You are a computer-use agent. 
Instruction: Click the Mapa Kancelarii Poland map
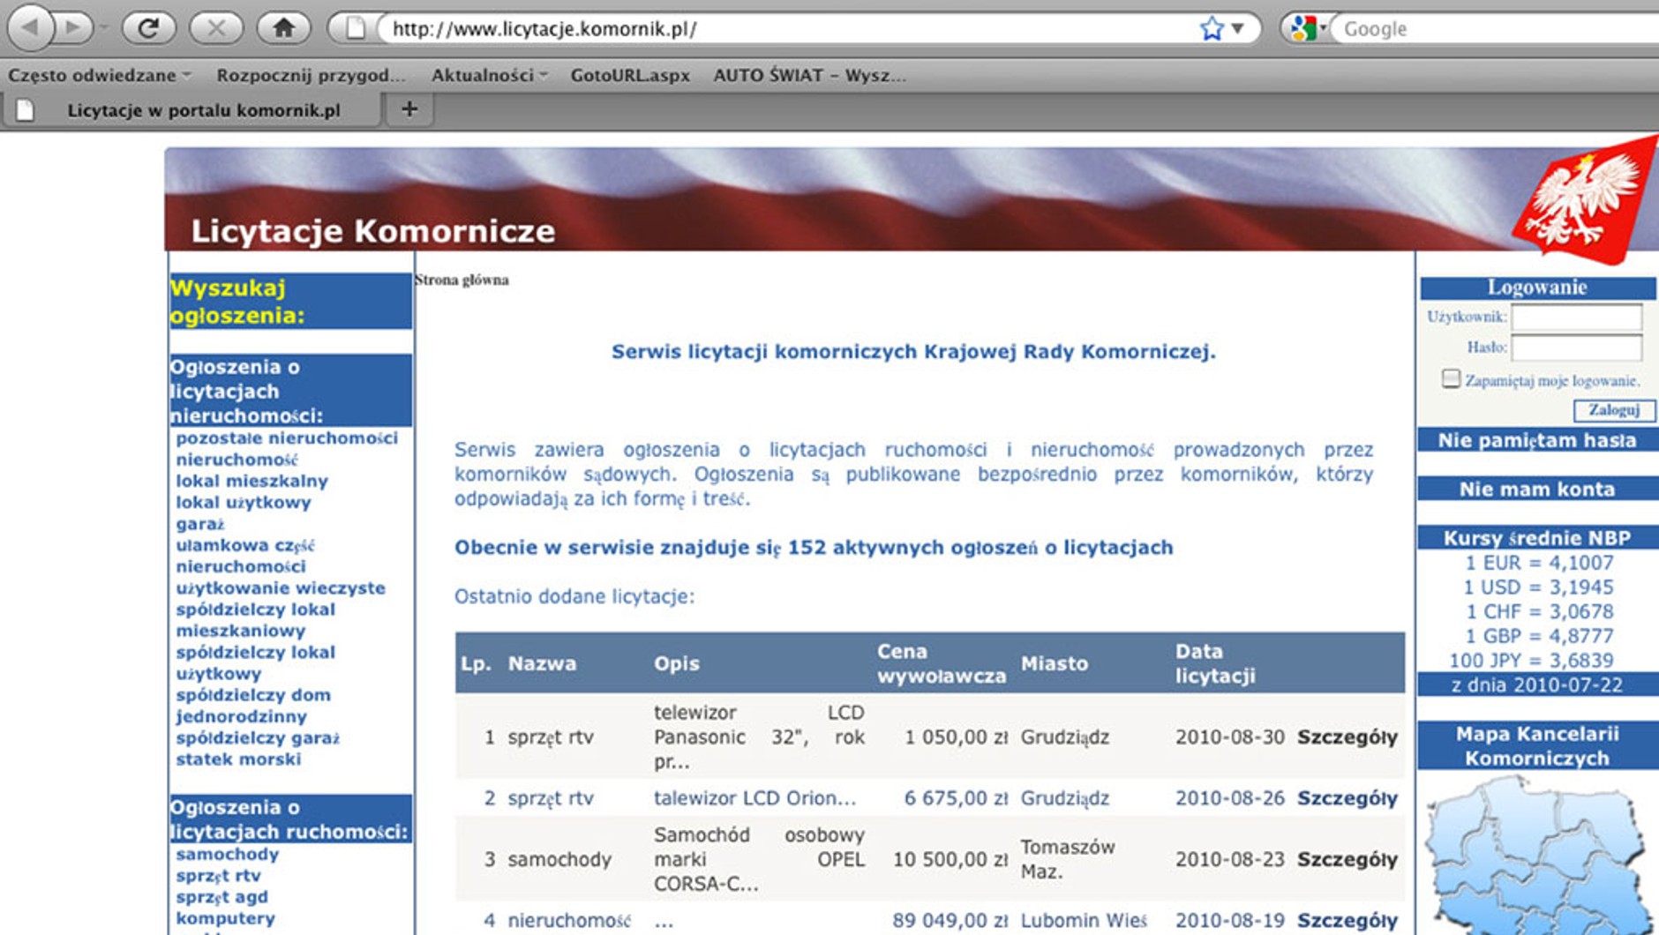[1538, 854]
